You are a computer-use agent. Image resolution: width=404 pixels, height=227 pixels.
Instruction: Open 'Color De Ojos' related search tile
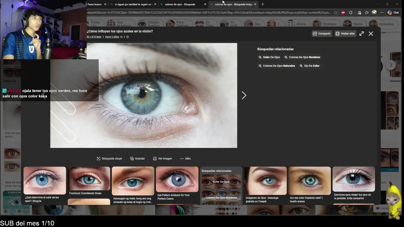pyautogui.click(x=221, y=182)
